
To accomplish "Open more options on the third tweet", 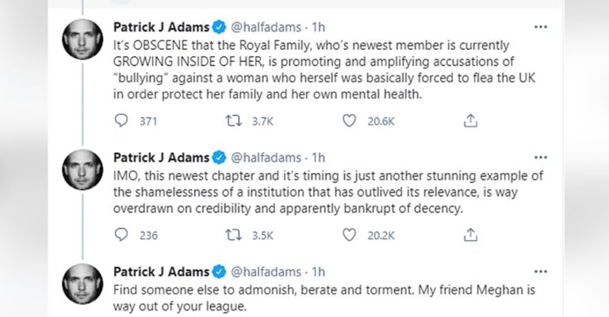I will point(541,271).
